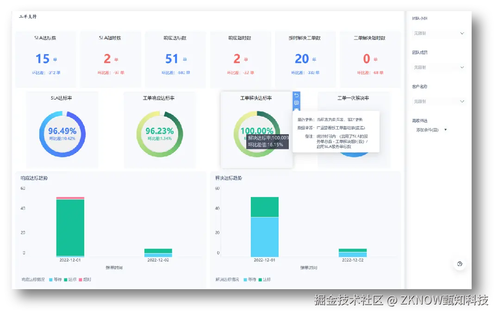Viewport: 498px width, 316px height.
Task: Open the help question-mark button
Action: point(460,264)
